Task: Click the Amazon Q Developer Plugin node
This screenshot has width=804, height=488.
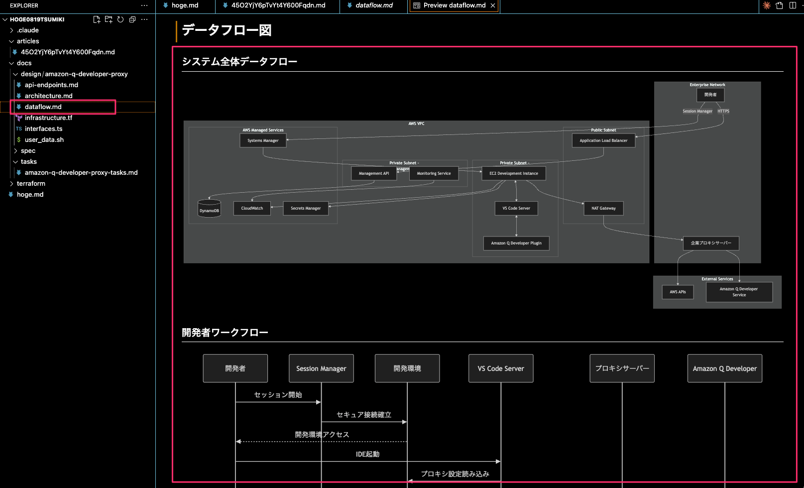Action: [x=516, y=243]
